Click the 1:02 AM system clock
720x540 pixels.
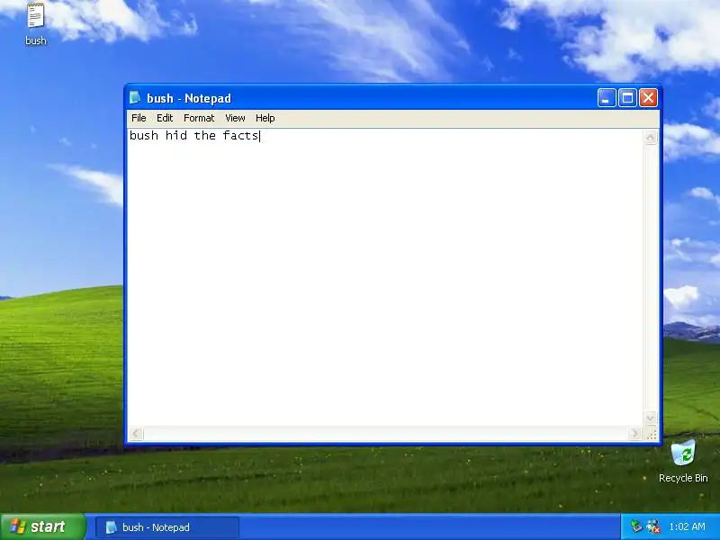click(687, 526)
